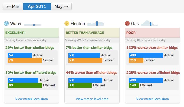Click the BETTER THAN AVERAGE electric banner
184x107 pixels.
[92, 33]
